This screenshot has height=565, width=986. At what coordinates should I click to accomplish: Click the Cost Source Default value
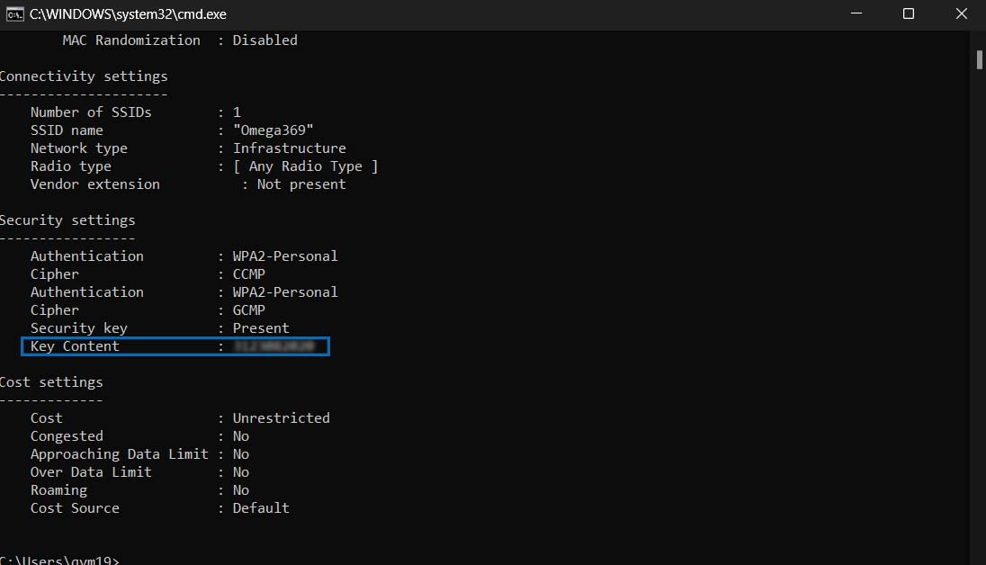(261, 508)
